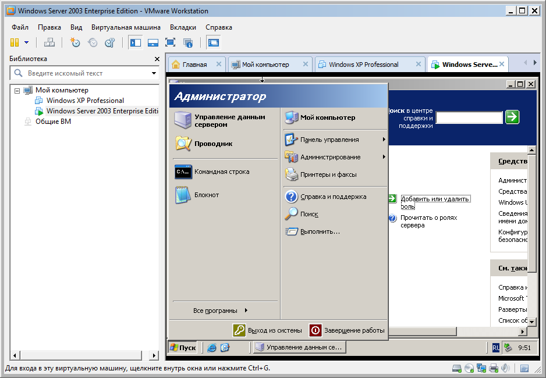Click the RU language indicator

496,348
